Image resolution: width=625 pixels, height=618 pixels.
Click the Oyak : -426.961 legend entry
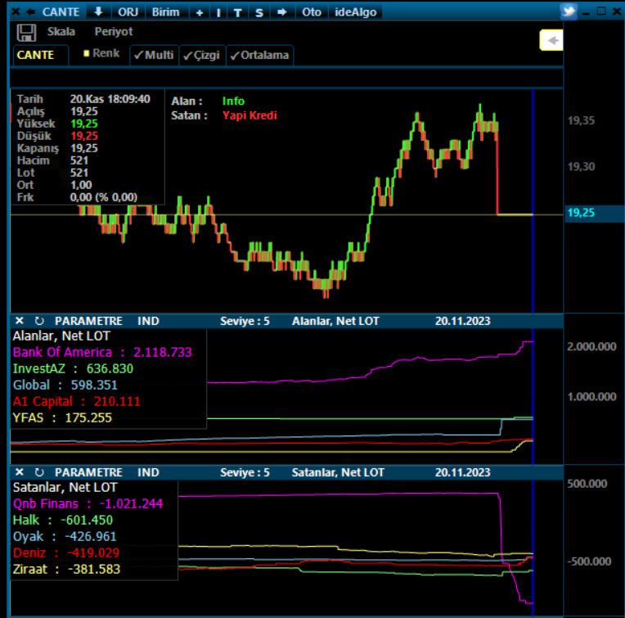tap(65, 536)
